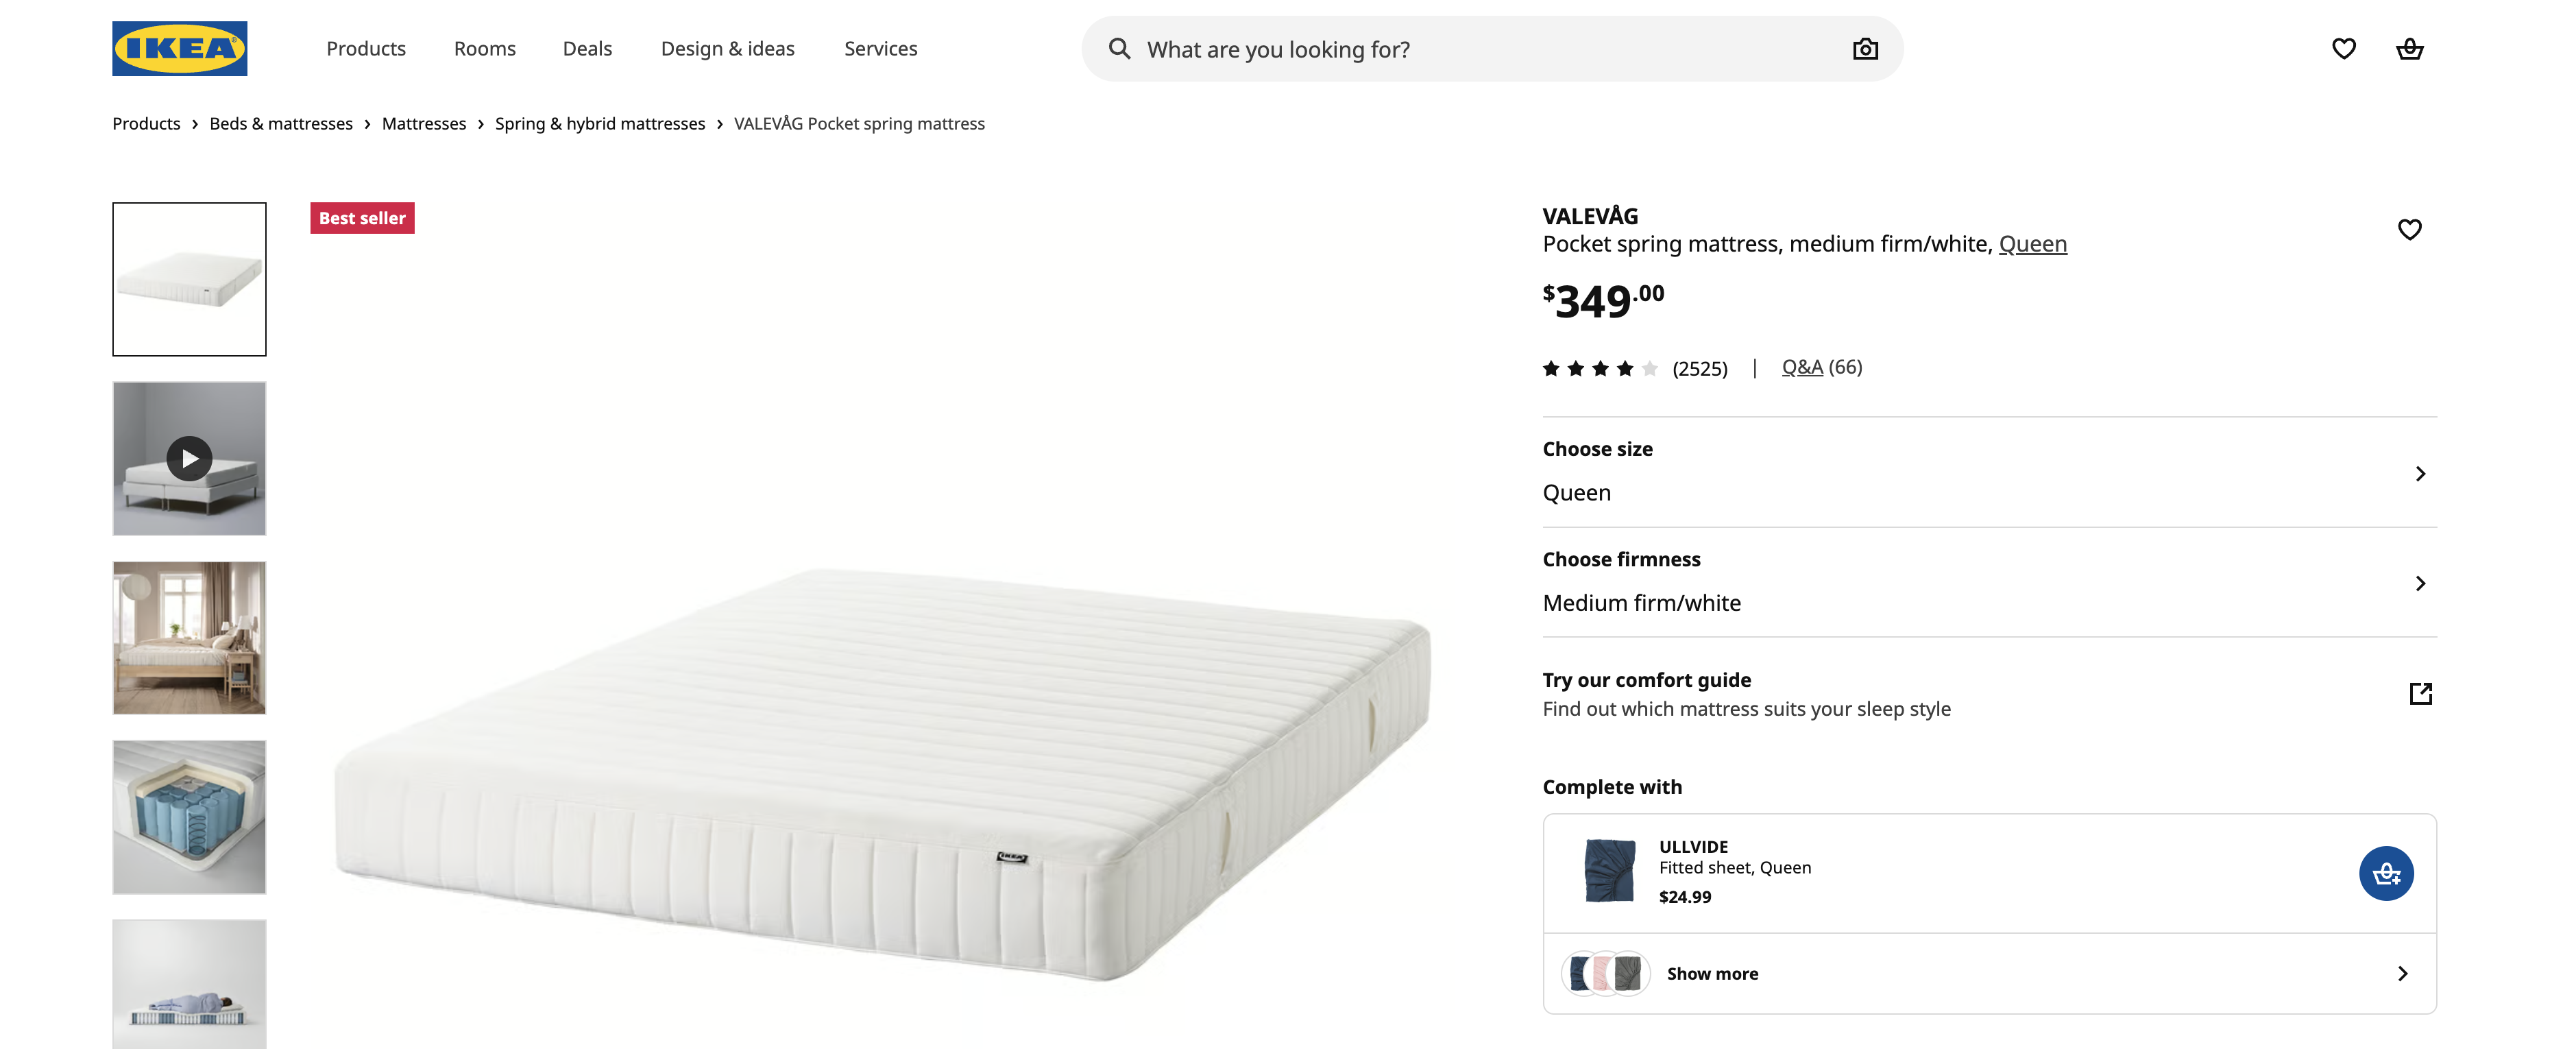The image size is (2576, 1049).
Task: Add ULLVIDE fitted sheet to bag
Action: [2386, 874]
